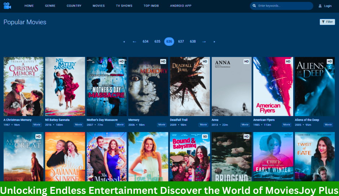
Task: Open Anna movie poster
Action: [x=232, y=86]
